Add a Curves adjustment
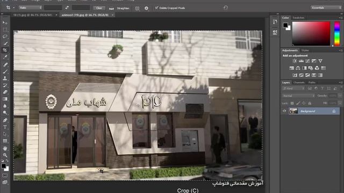This screenshot has width=344, height=193. 307,61
